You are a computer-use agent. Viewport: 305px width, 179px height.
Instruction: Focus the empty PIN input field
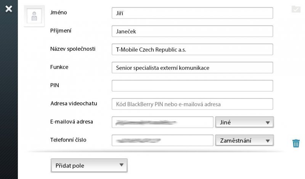[192, 86]
